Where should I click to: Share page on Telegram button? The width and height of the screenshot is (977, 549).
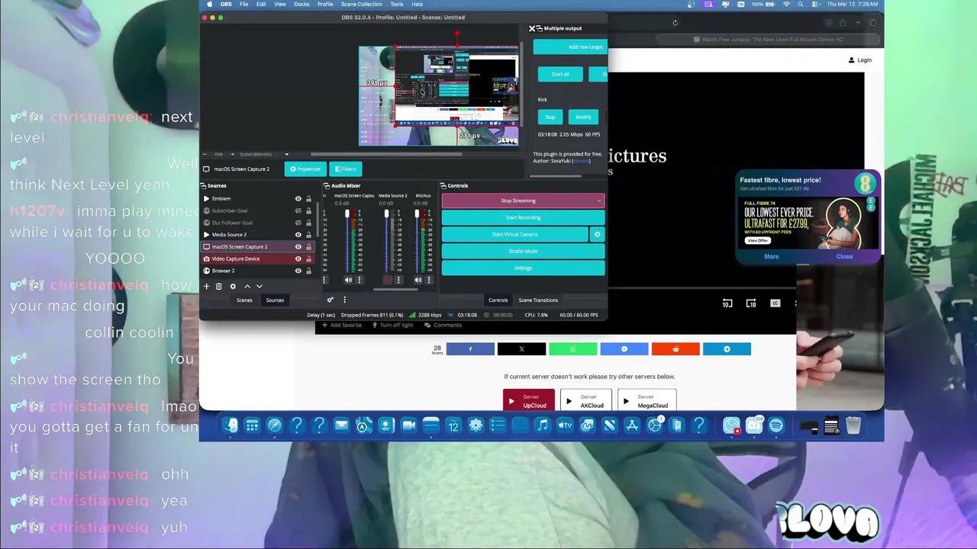[727, 348]
